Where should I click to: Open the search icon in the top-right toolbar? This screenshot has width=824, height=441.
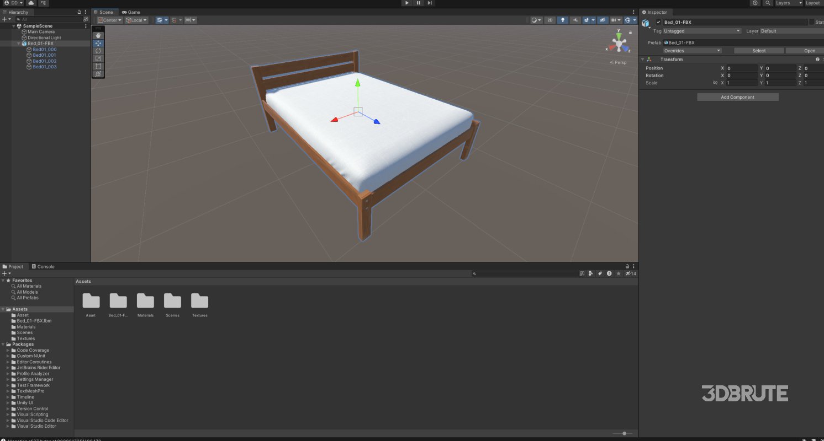click(x=768, y=3)
